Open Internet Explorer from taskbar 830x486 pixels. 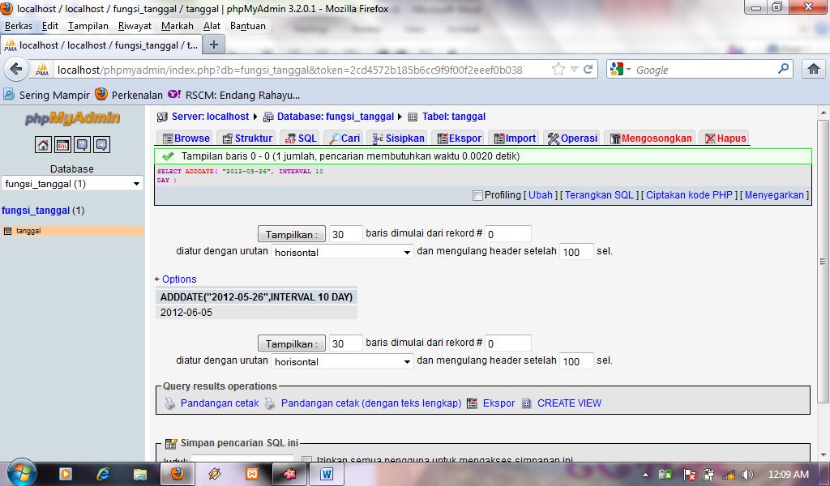102,474
